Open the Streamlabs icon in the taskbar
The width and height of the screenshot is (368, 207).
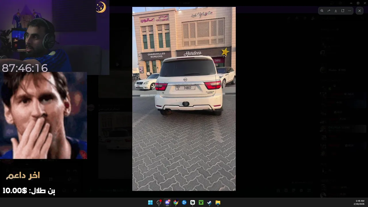193,202
